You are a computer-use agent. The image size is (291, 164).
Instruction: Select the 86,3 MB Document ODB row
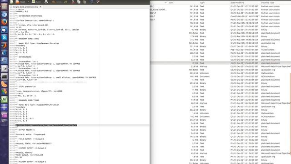pos(220,77)
